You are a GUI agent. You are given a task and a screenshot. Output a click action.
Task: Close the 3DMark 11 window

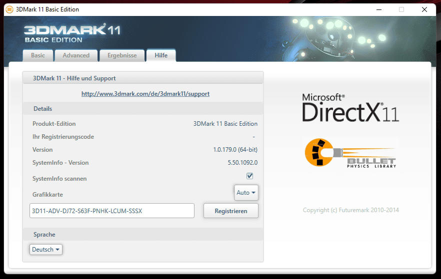[424, 9]
